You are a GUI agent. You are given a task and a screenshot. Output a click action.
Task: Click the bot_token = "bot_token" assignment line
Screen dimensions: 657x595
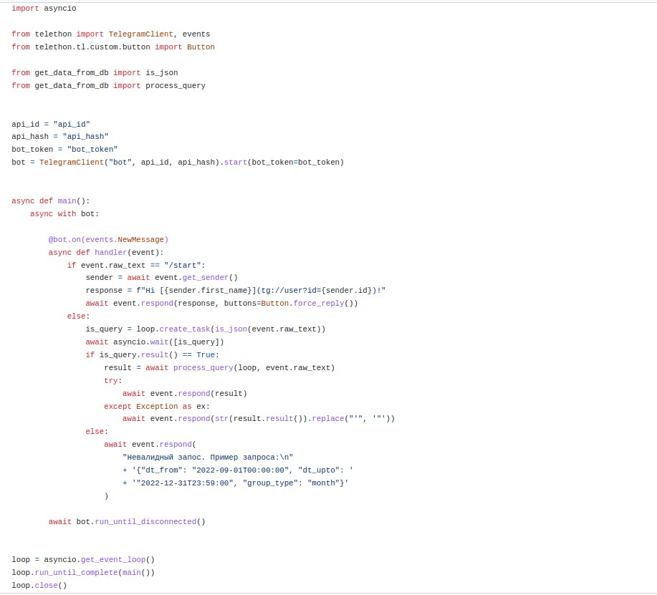pyautogui.click(x=64, y=150)
